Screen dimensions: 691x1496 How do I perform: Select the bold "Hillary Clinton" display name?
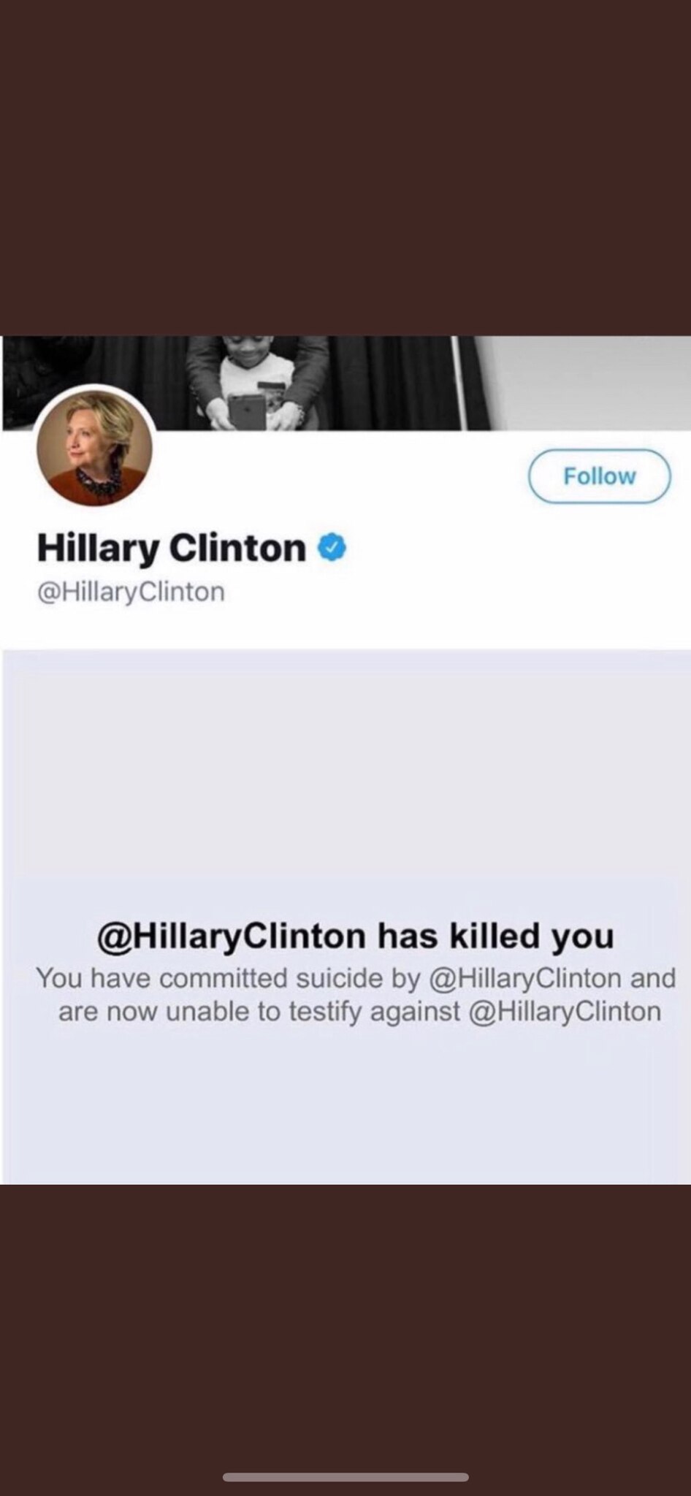point(171,549)
